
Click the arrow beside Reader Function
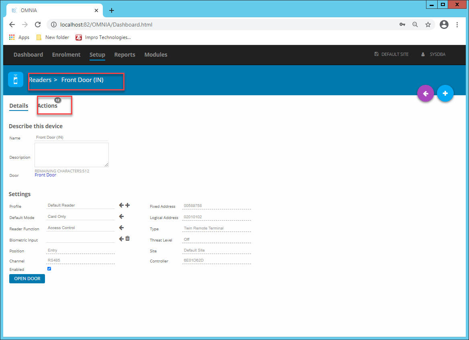pyautogui.click(x=121, y=228)
